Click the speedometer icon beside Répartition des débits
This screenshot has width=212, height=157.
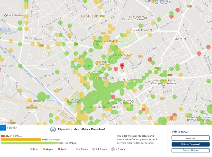pyautogui.click(x=53, y=129)
